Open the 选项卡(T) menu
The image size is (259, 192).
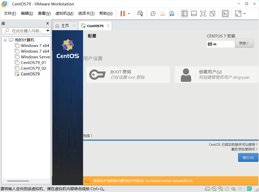pos(86,13)
